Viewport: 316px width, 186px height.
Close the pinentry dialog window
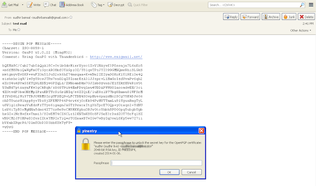tap(201, 131)
